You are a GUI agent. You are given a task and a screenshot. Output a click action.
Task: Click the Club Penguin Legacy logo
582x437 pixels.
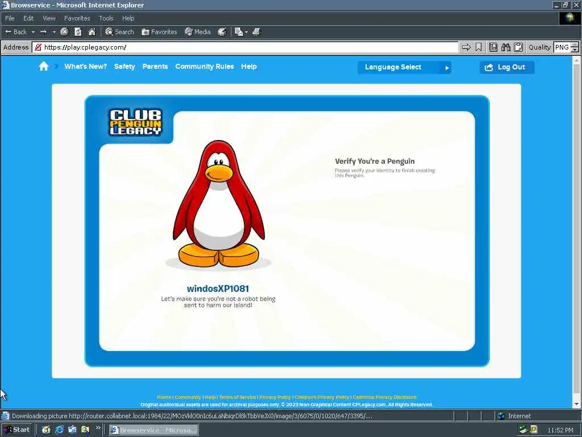coord(135,122)
